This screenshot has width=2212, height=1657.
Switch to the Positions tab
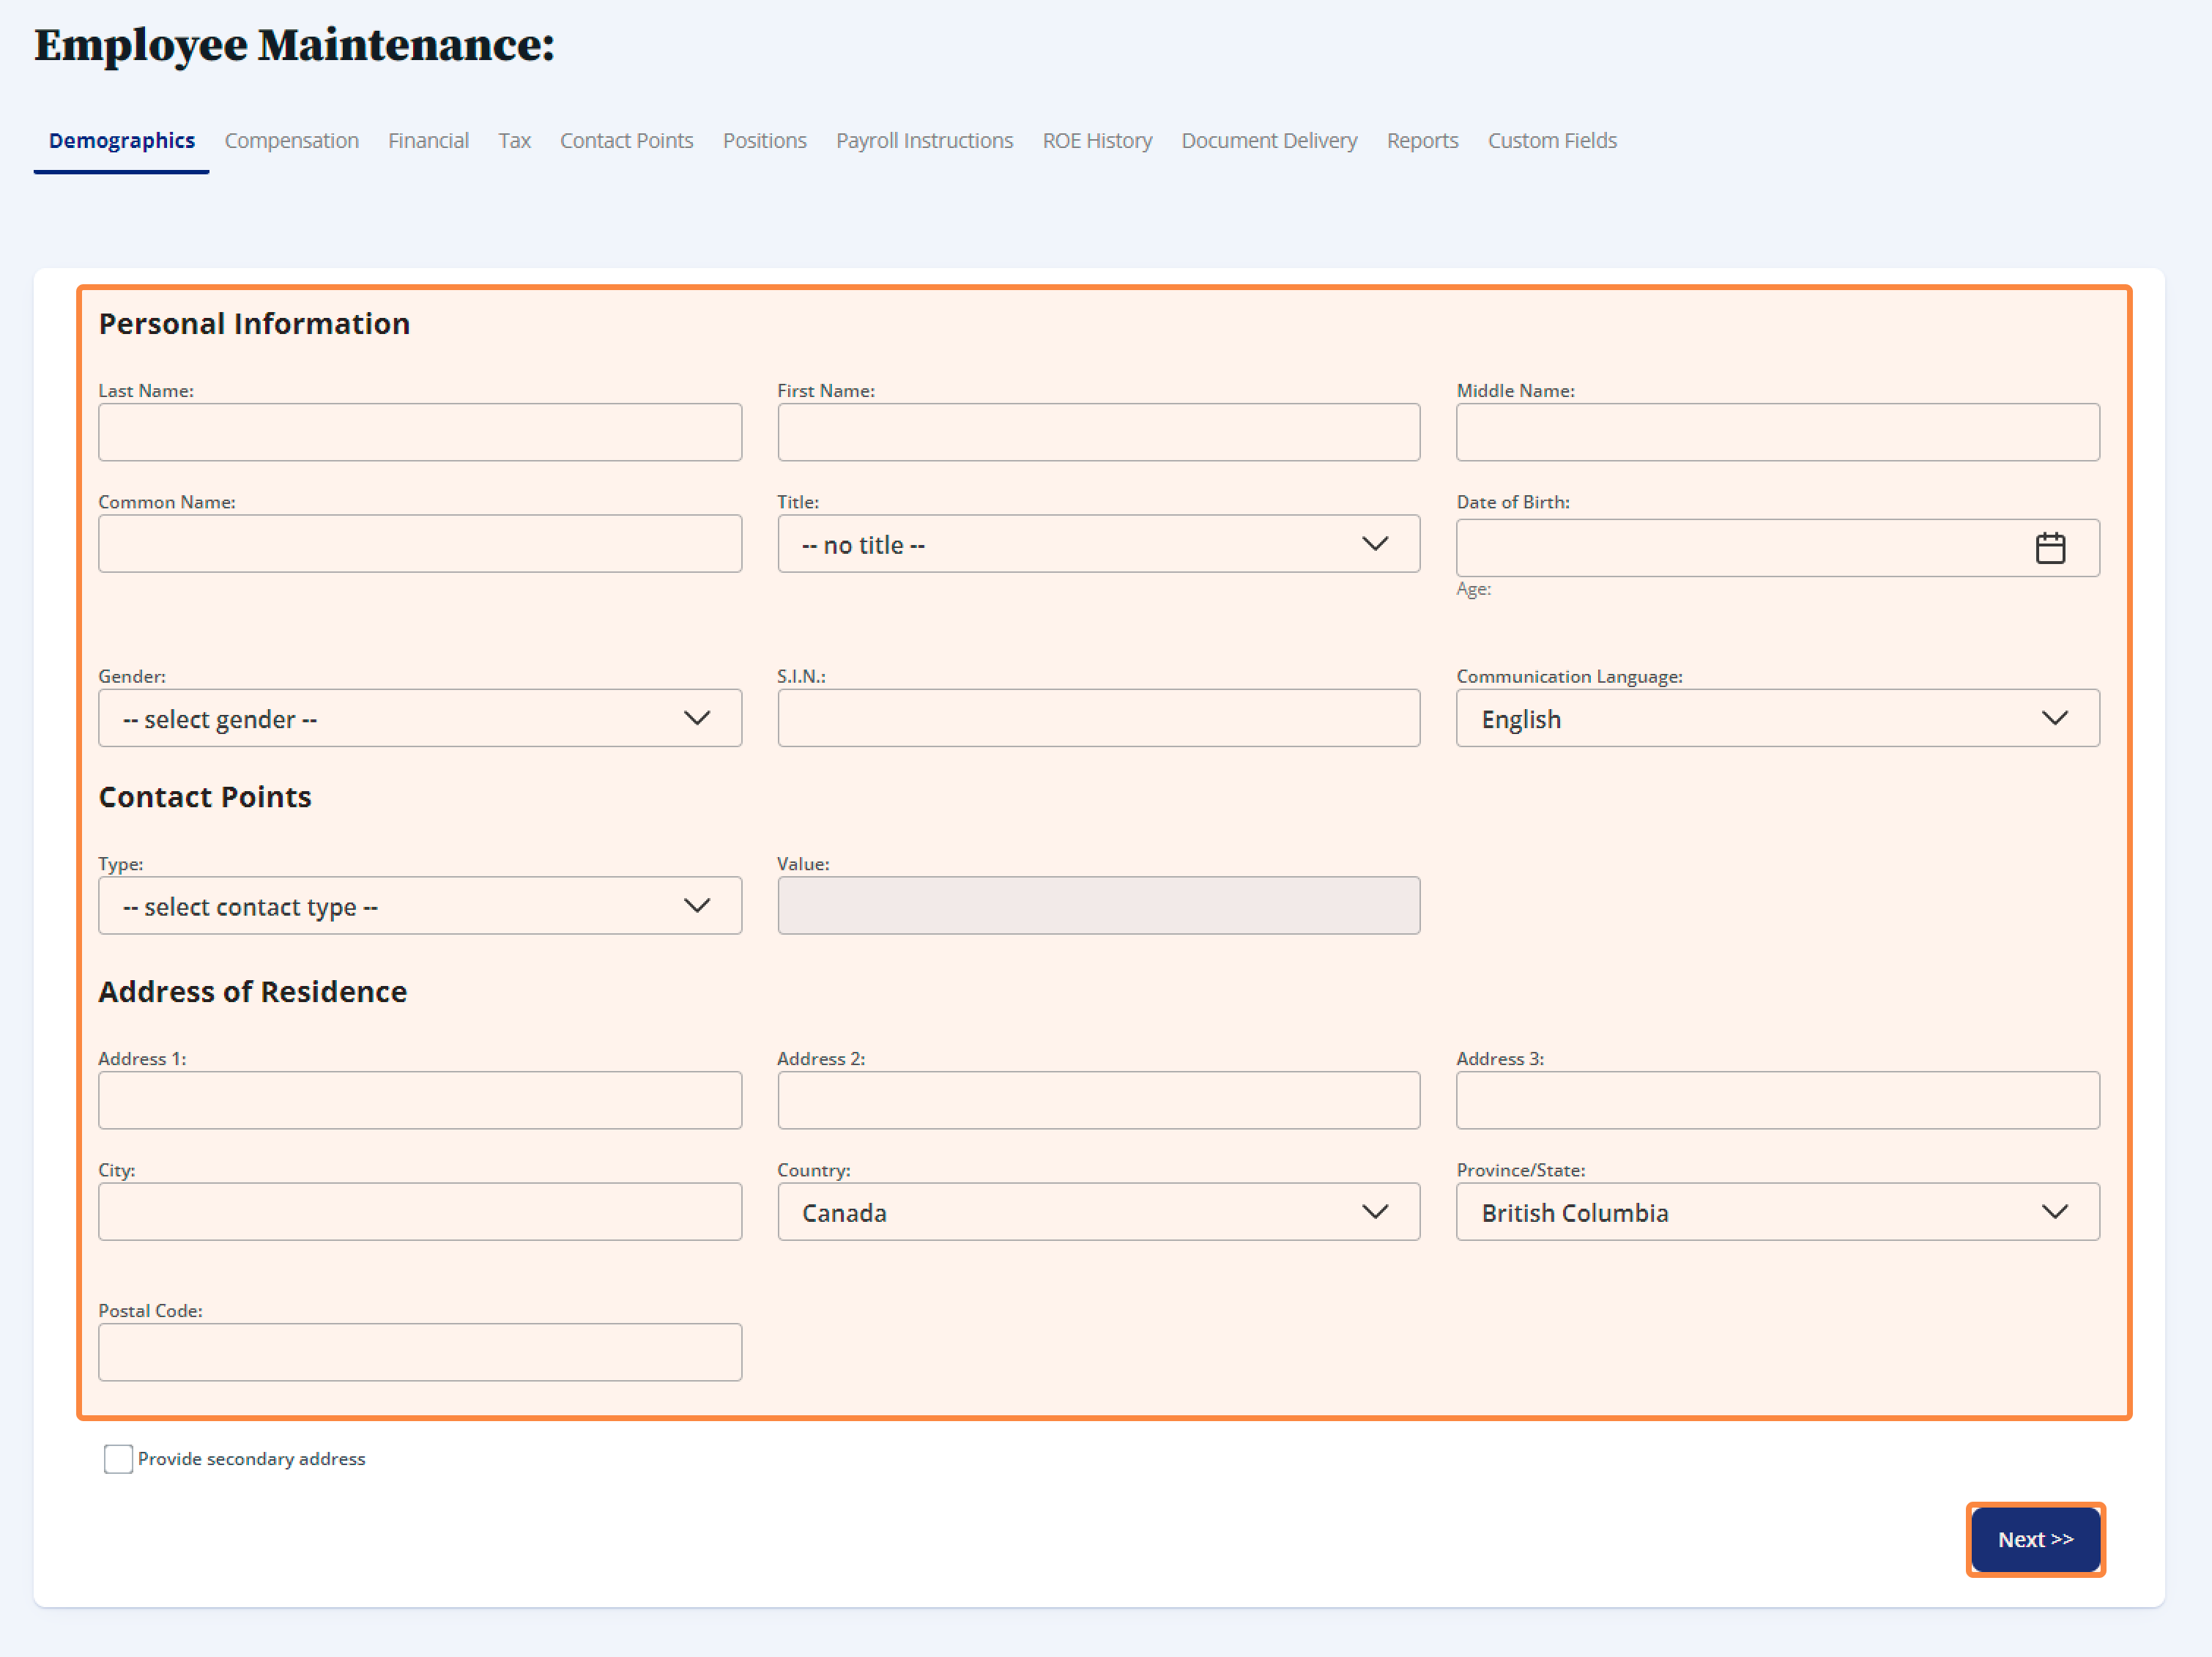[x=764, y=141]
